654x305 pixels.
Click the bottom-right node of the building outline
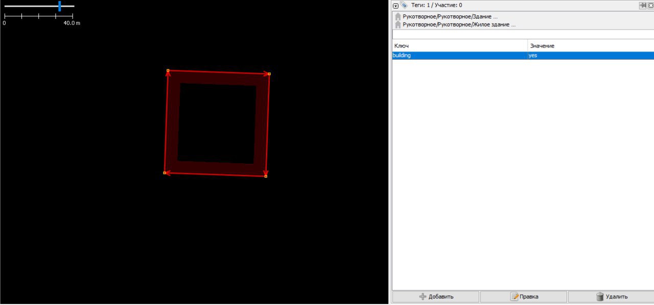click(x=266, y=176)
